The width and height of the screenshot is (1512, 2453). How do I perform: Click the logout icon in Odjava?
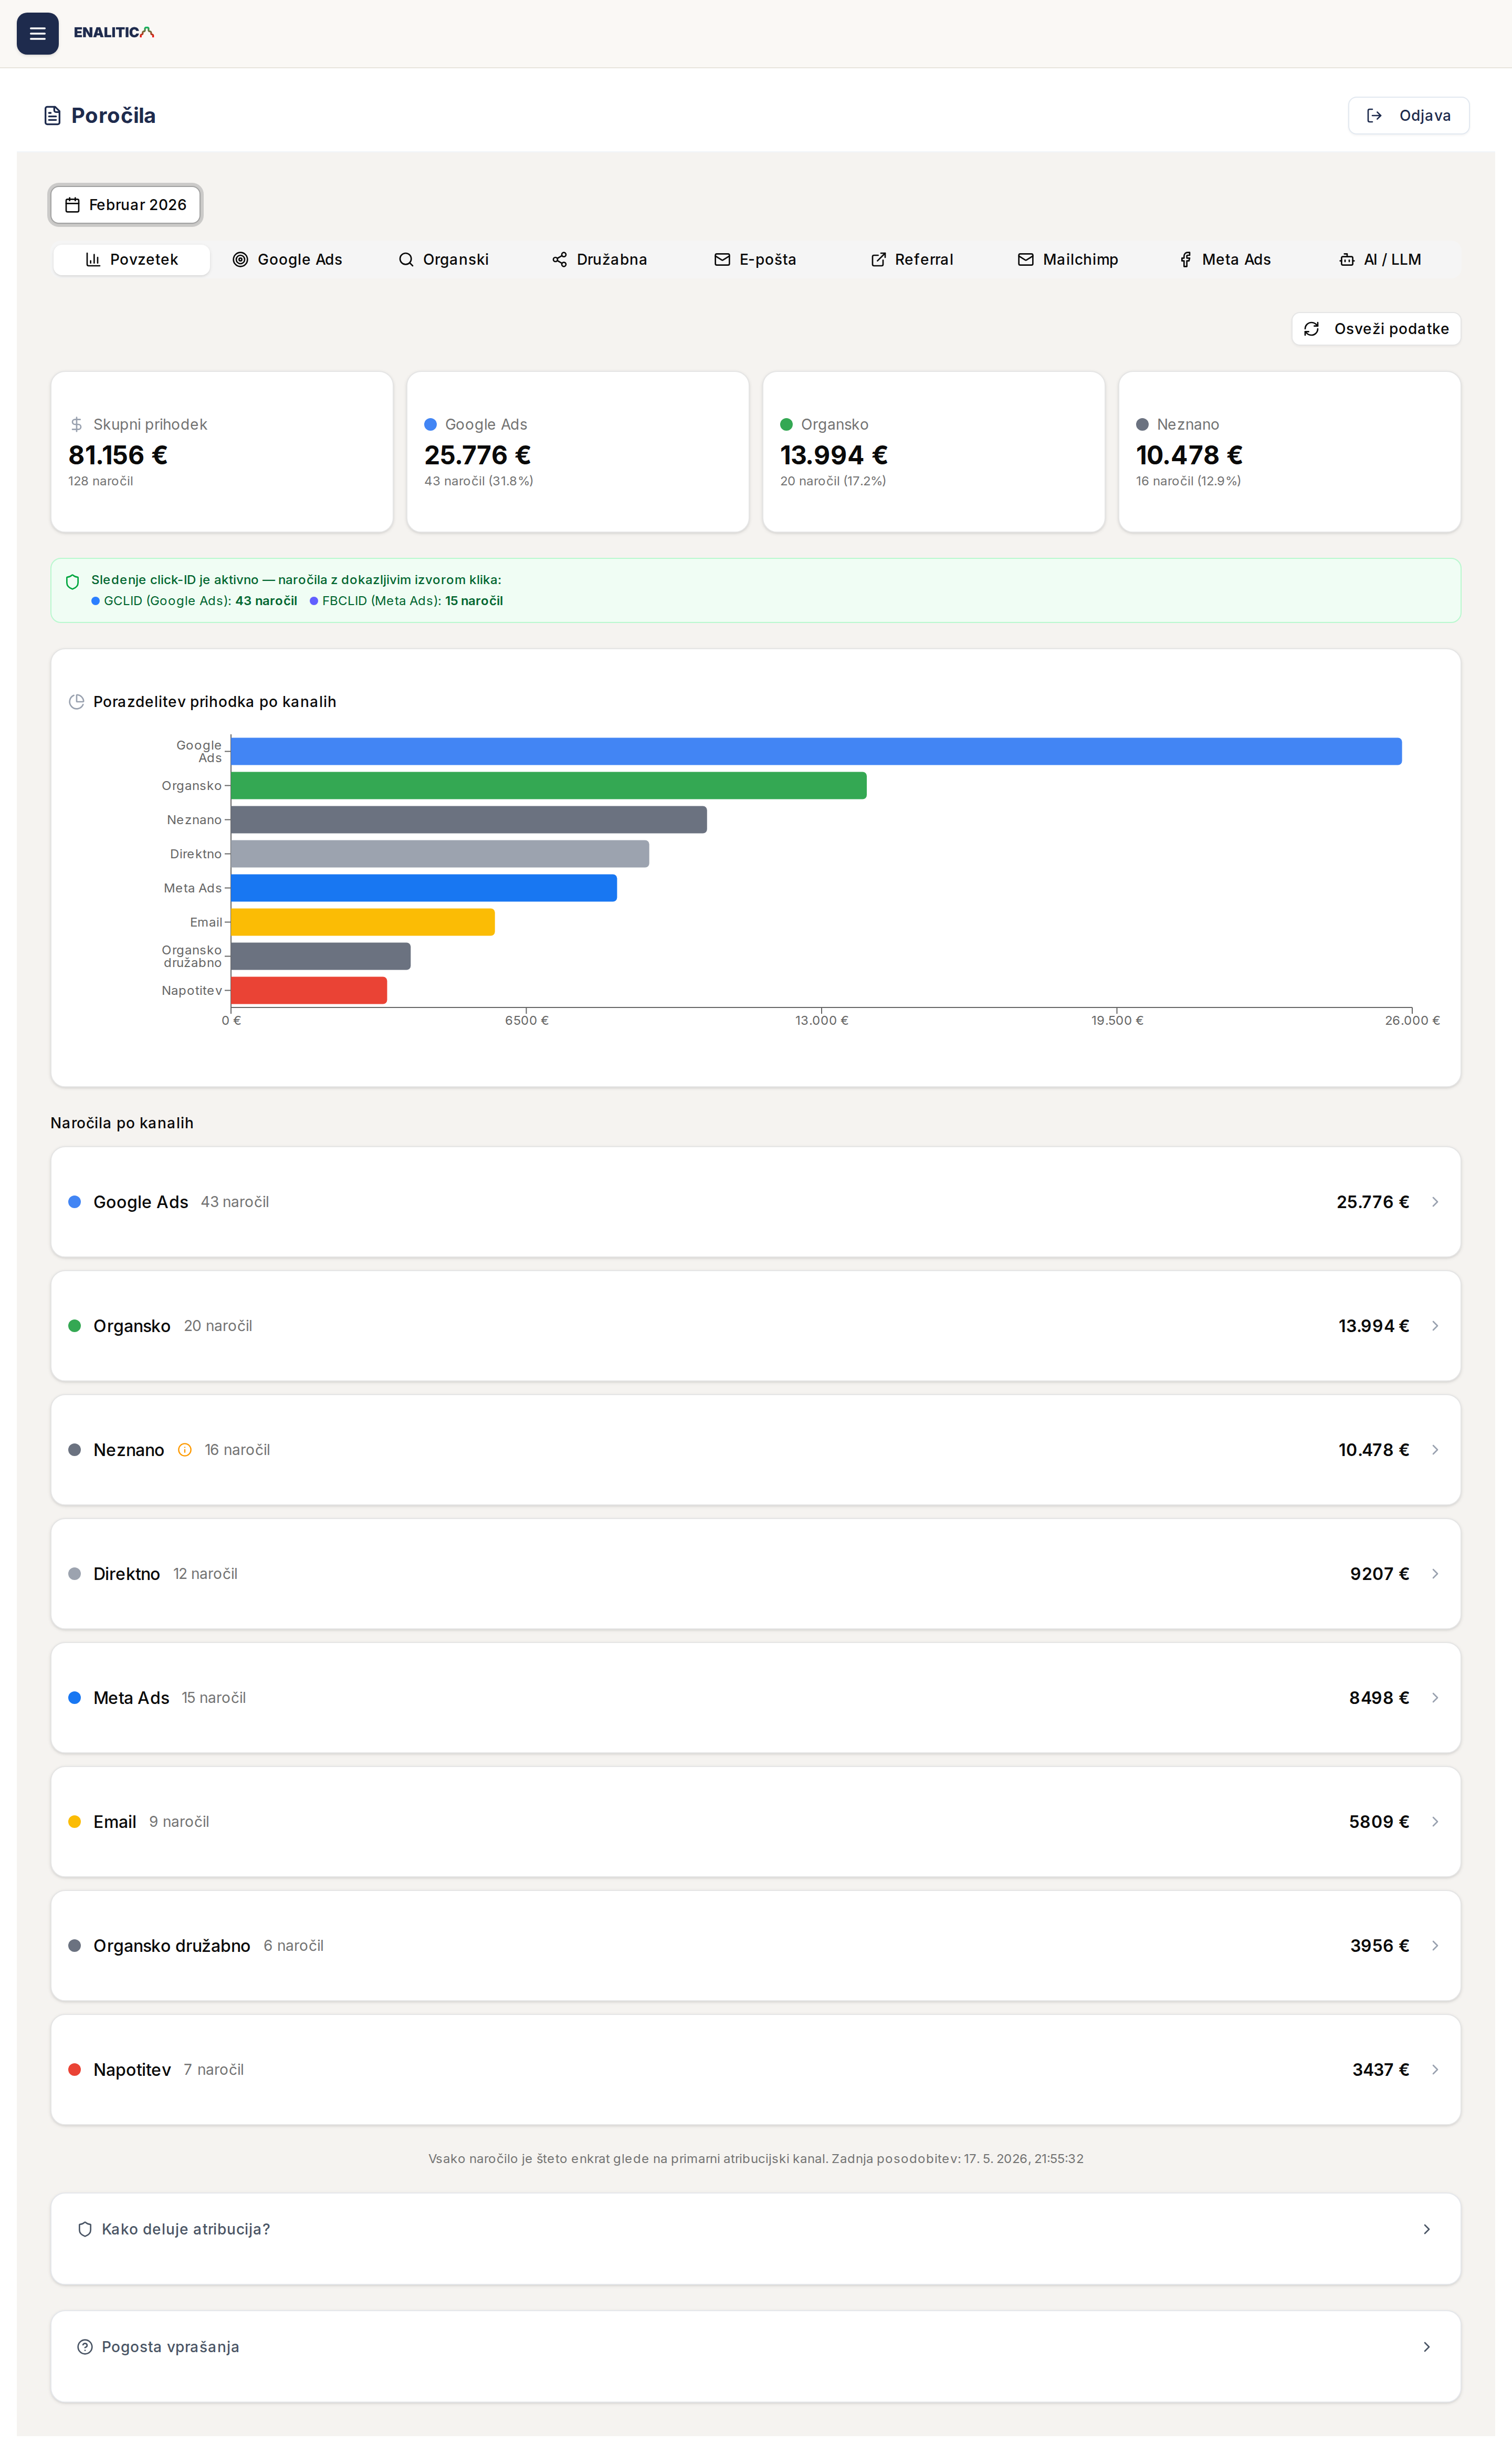(1374, 116)
